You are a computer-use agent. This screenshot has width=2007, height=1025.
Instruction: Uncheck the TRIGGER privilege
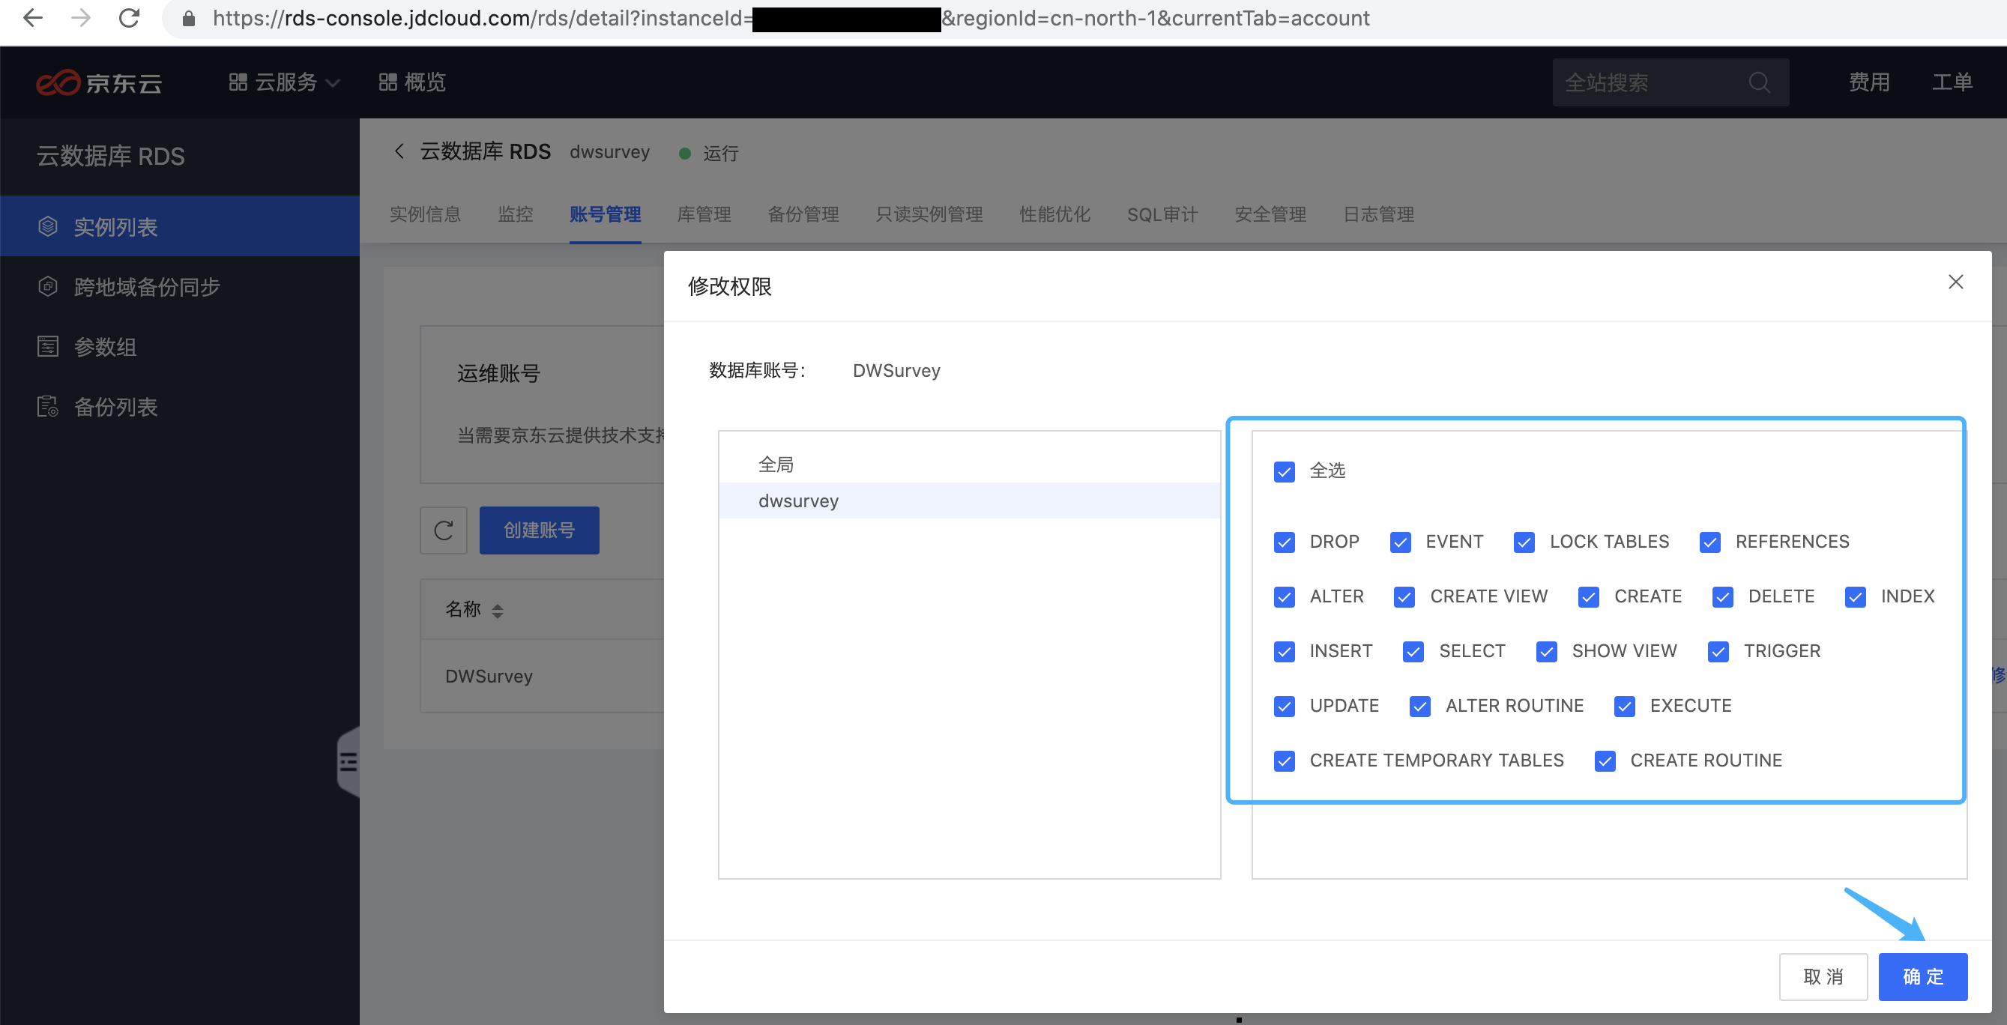pos(1718,651)
